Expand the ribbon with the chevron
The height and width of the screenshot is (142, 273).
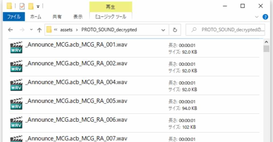pos(257,17)
